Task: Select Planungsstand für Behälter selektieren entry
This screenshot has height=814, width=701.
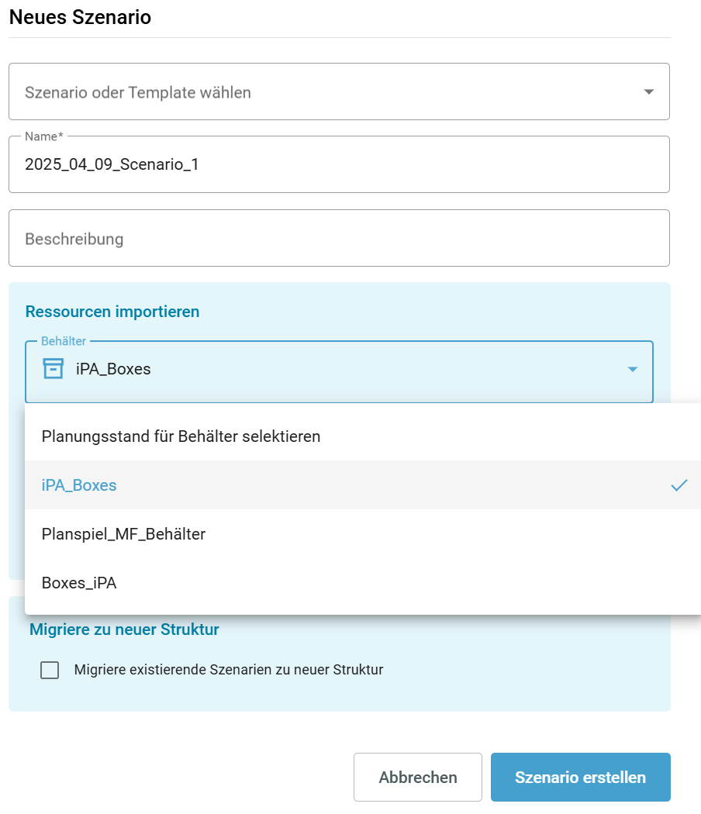Action: coord(363,436)
